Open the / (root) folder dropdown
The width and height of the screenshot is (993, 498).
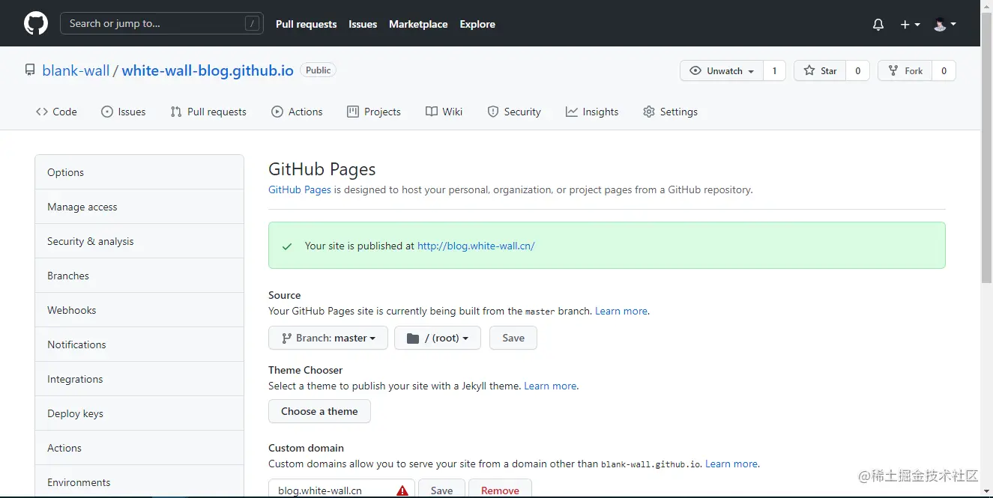tap(438, 338)
